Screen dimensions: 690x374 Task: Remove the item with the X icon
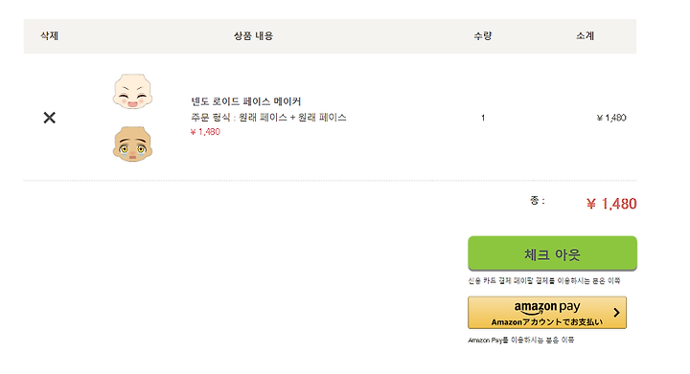tap(49, 118)
